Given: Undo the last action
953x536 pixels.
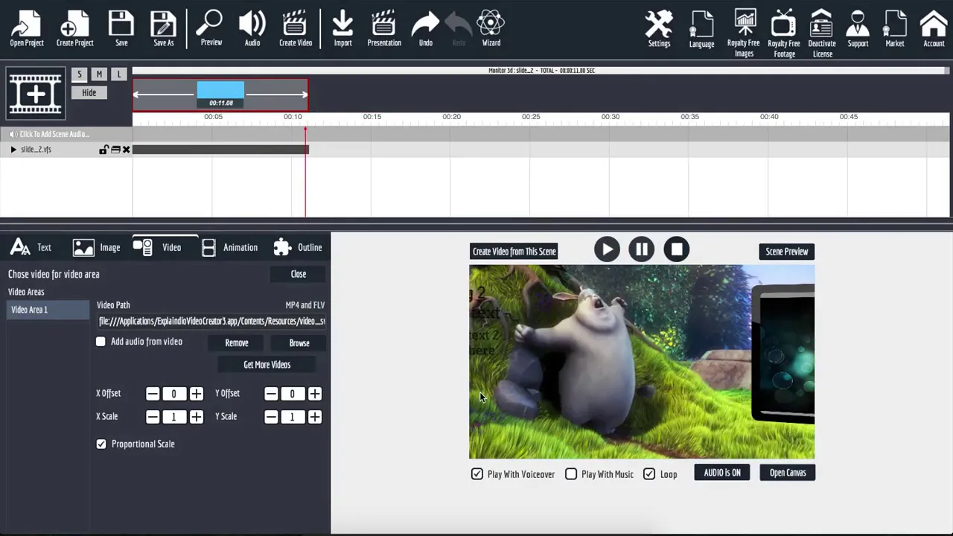Looking at the screenshot, I should [x=425, y=28].
